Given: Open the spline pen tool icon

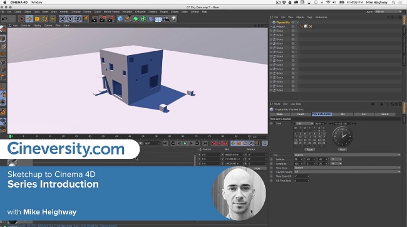Looking at the screenshot, I should pos(128,19).
